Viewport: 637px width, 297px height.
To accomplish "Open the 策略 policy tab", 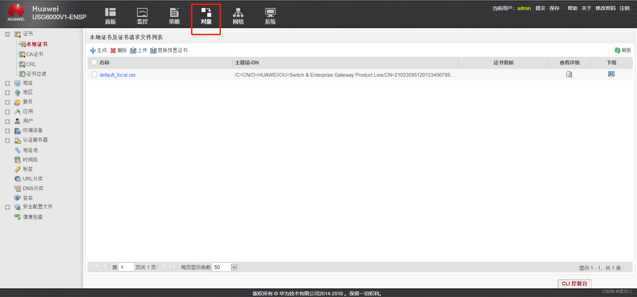I will click(x=174, y=16).
